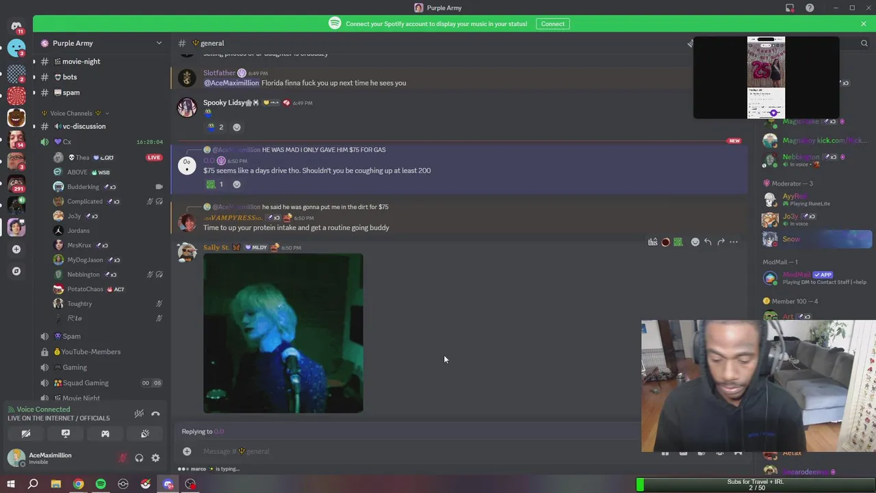The width and height of the screenshot is (876, 493).
Task: Open Discord inbox icon in title bar
Action: click(790, 8)
